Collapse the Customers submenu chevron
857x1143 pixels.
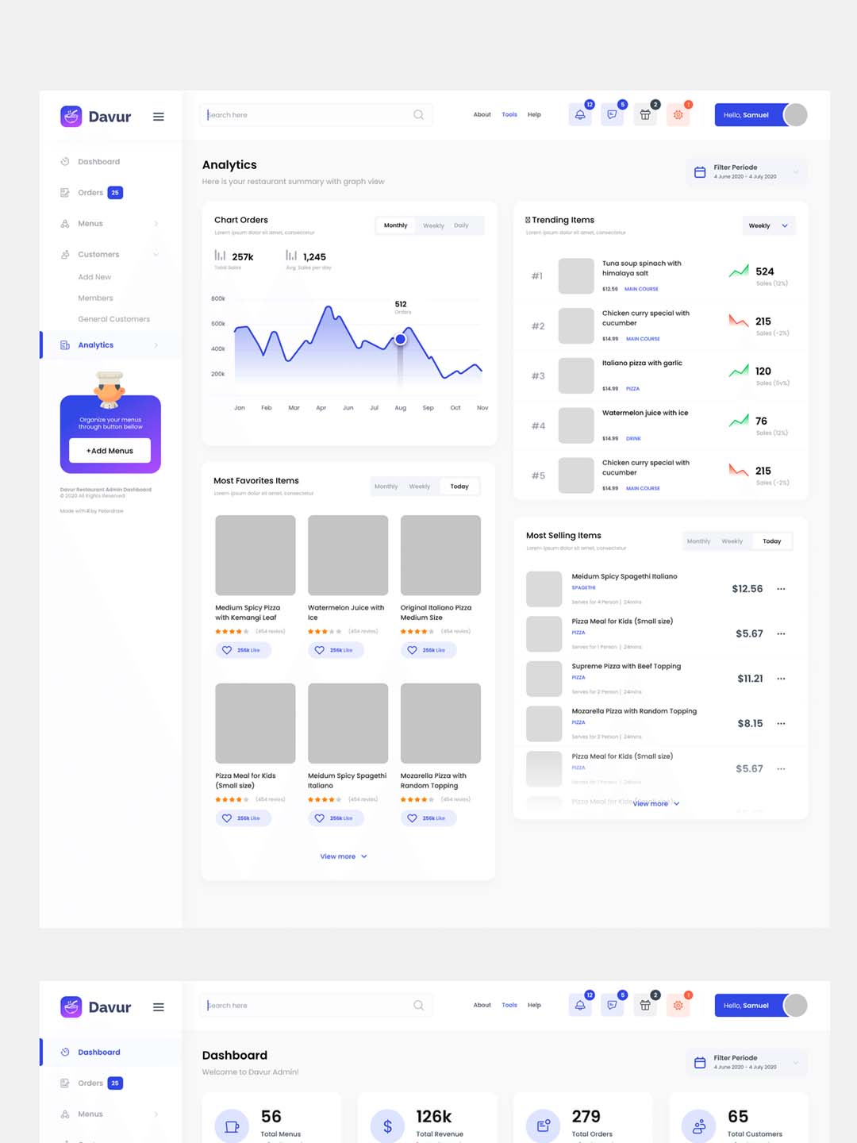click(156, 255)
